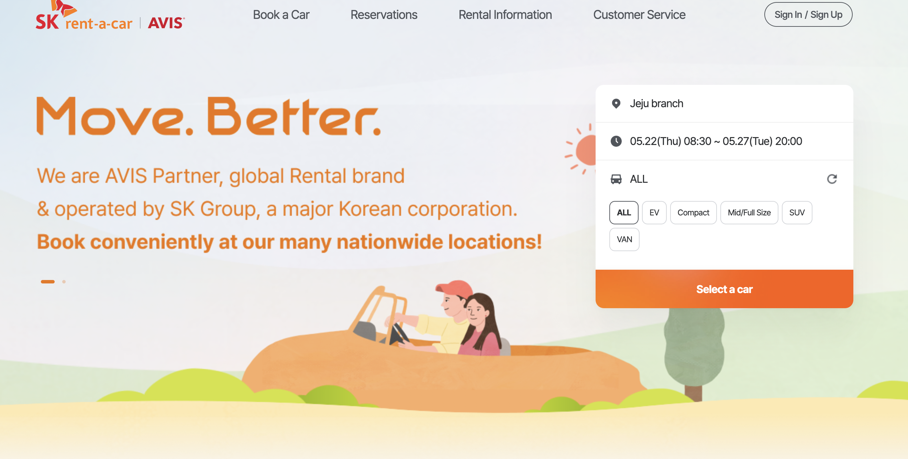Screen dimensions: 908x459
Task: Reset vehicle type with the refresh icon
Action: 831,179
